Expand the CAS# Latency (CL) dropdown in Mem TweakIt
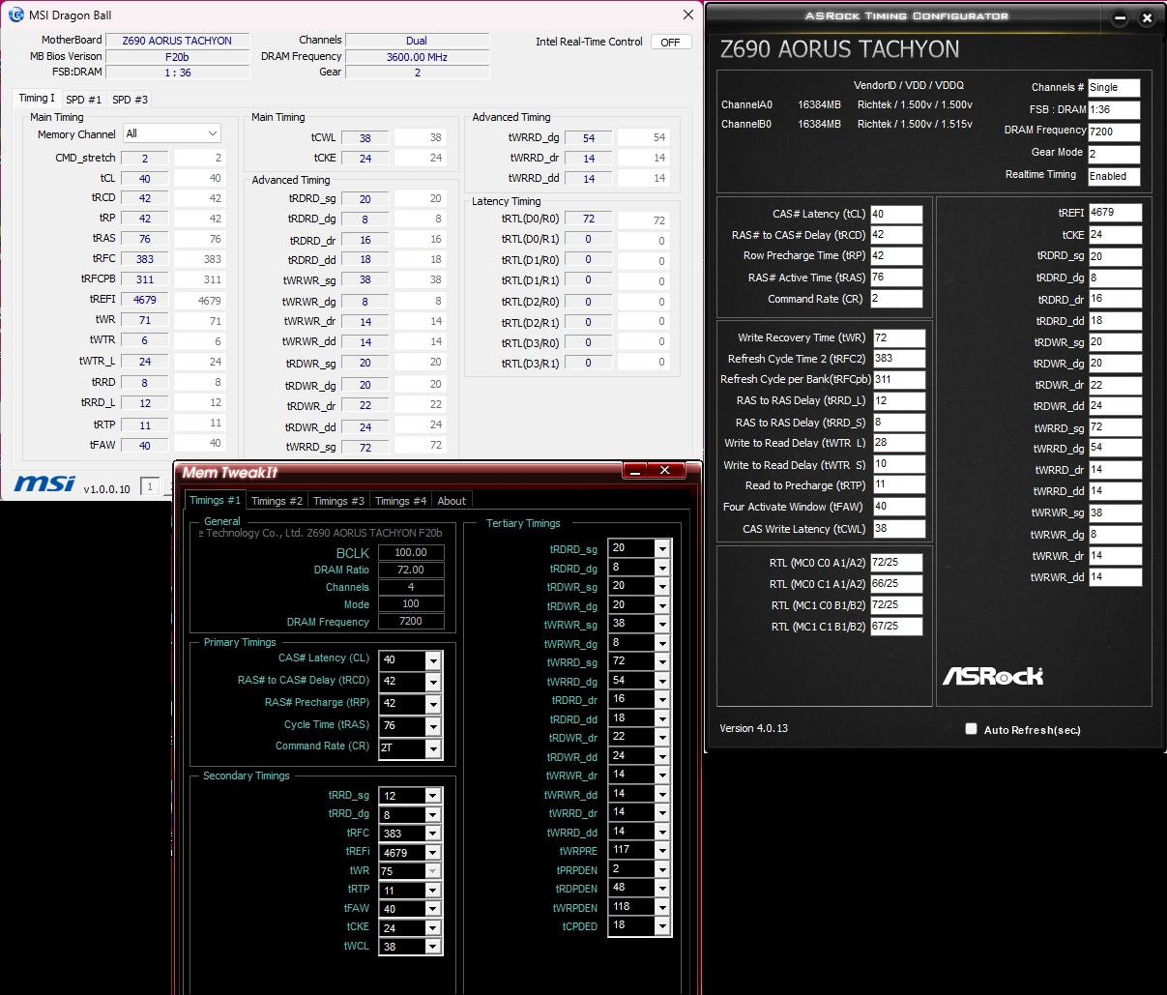1167x995 pixels. [x=433, y=660]
